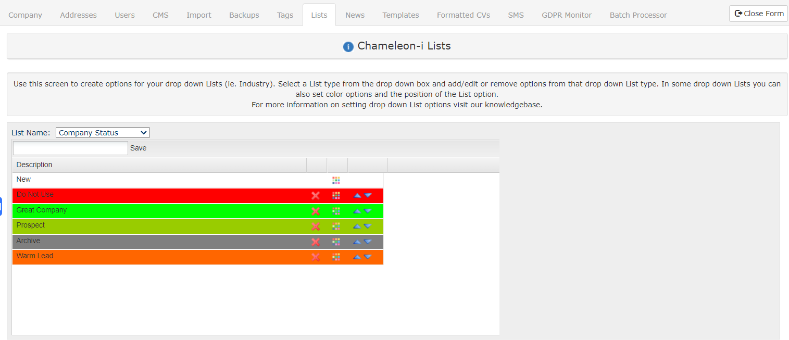
Task: Switch to the Company tab
Action: pyautogui.click(x=25, y=15)
